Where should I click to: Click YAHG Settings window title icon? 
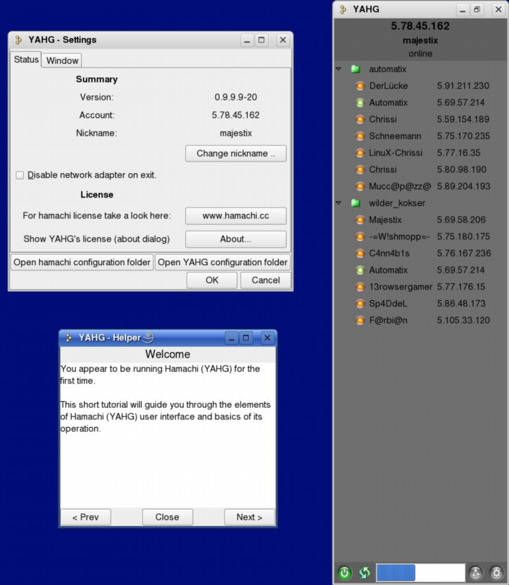click(18, 40)
